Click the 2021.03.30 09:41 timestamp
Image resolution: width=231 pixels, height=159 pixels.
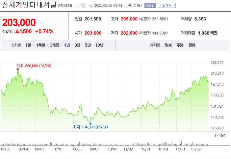(108, 6)
